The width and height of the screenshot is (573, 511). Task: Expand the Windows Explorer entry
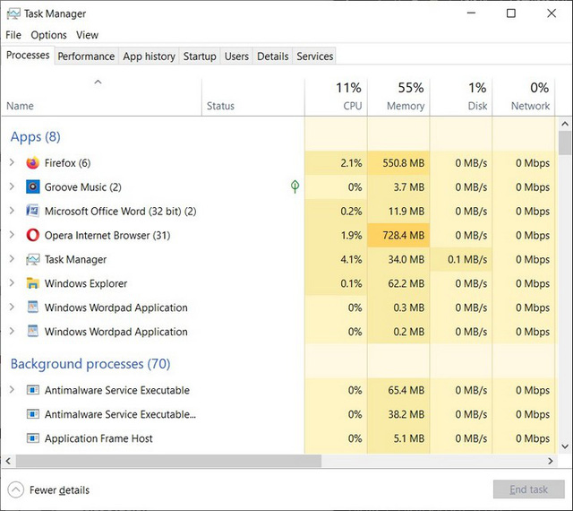tap(12, 283)
